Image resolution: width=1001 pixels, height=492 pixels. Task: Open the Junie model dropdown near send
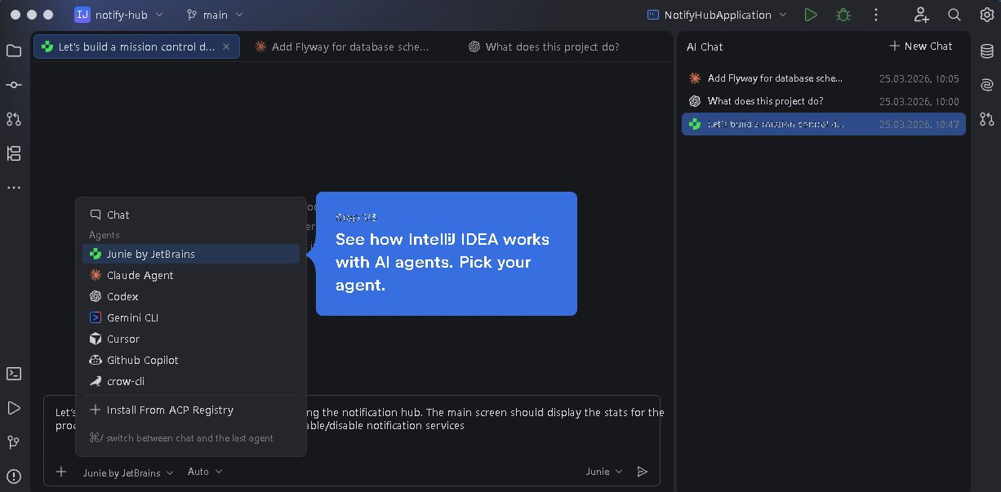click(x=604, y=472)
